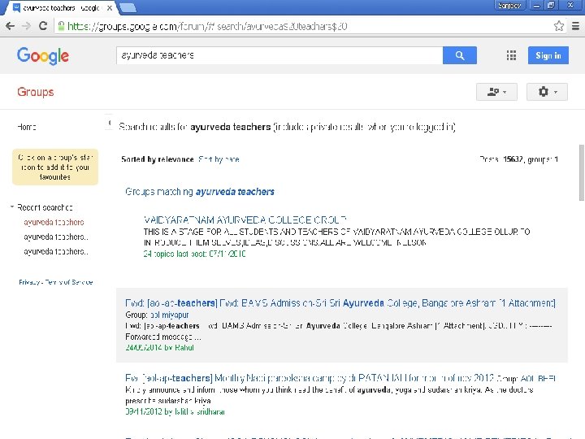Collapse the Recent searches section

coord(12,206)
